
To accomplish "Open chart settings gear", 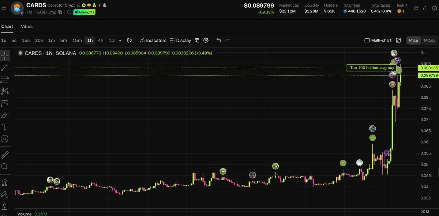I will coord(206,40).
